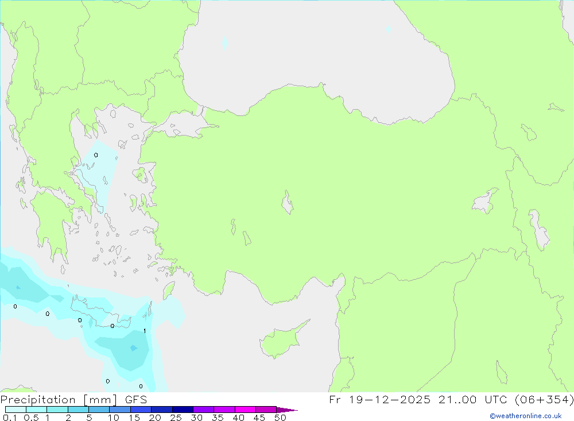Image resolution: width=574 pixels, height=421 pixels.
Task: Select the 2 to 5 mm legend color
Action: [78, 410]
